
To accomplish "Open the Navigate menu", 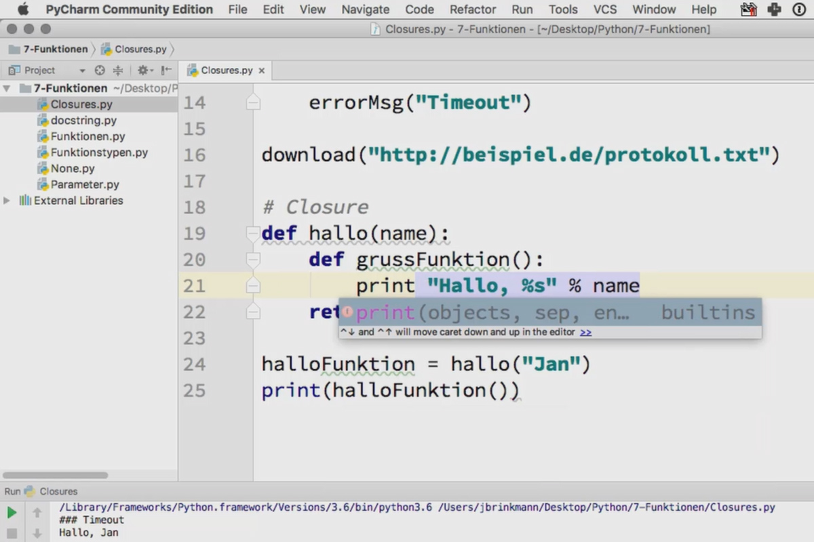I will point(366,9).
